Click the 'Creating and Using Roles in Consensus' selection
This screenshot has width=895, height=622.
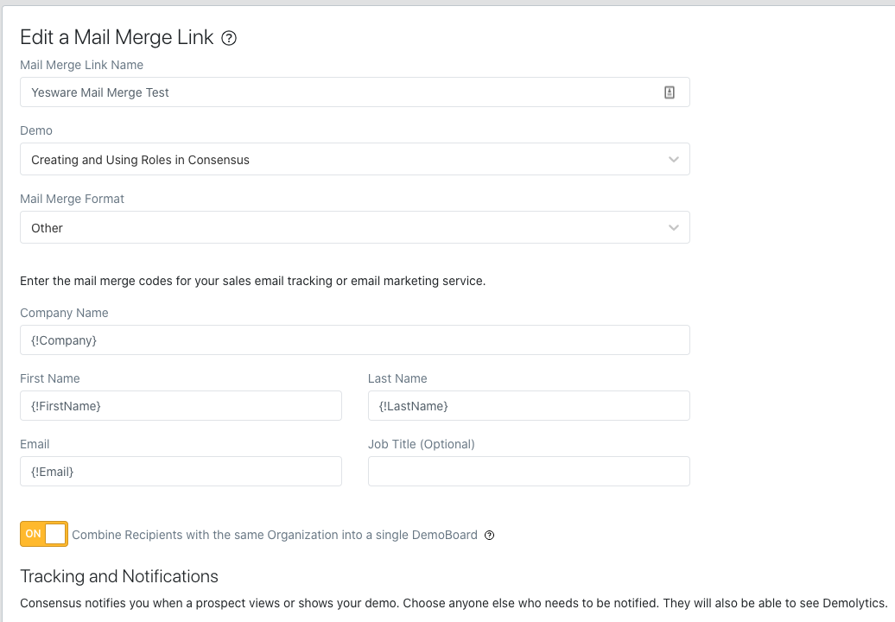[141, 159]
